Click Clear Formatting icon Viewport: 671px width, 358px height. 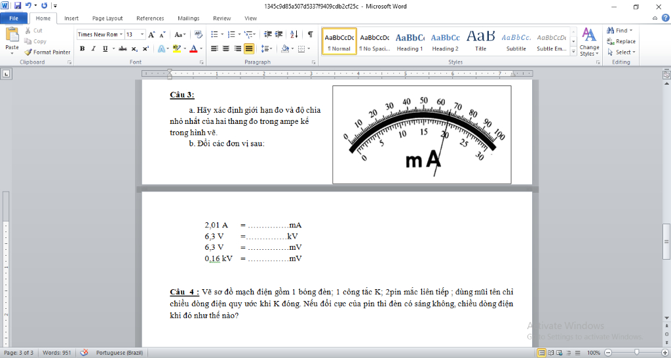pyautogui.click(x=198, y=35)
